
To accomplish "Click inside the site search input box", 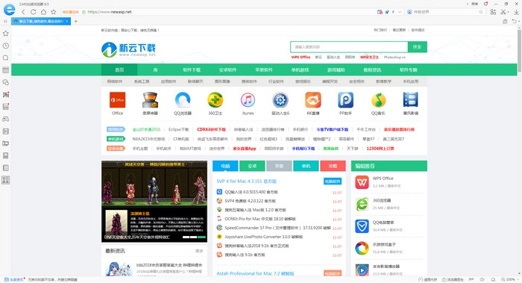I will pyautogui.click(x=349, y=47).
